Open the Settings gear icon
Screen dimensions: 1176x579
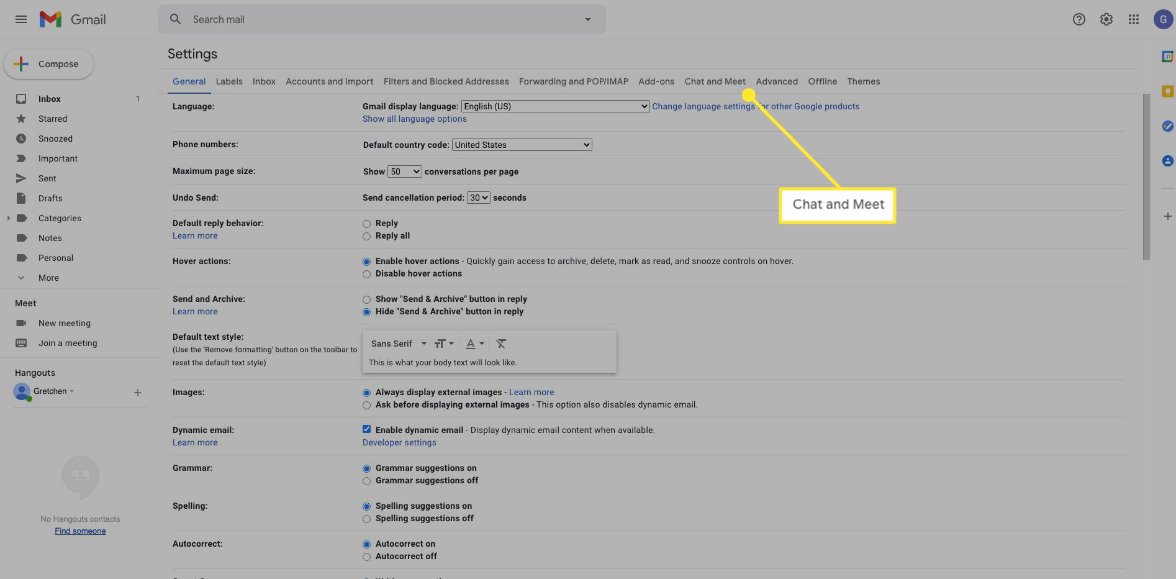pyautogui.click(x=1106, y=19)
